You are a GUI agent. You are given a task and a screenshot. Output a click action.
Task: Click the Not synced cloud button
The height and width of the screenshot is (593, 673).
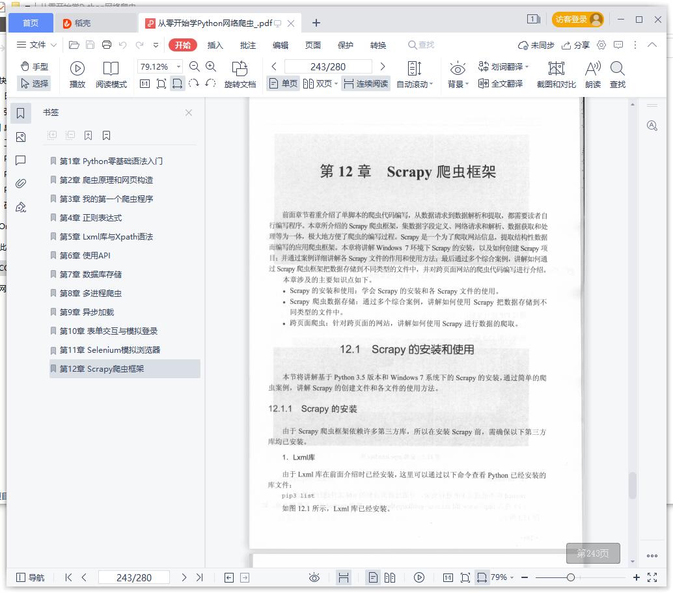pos(536,45)
